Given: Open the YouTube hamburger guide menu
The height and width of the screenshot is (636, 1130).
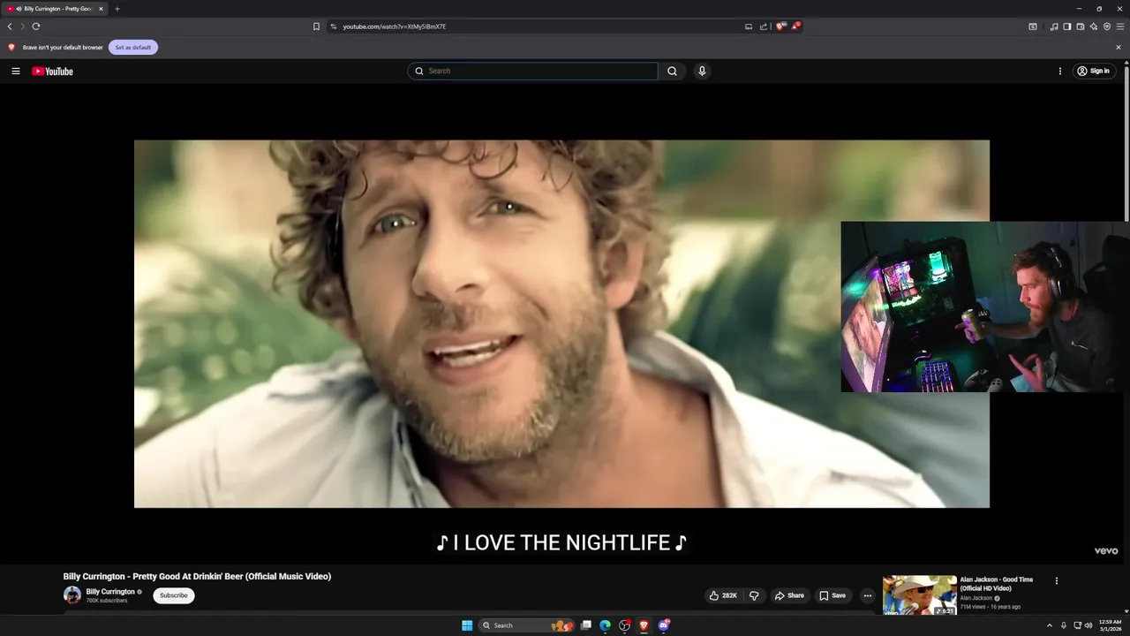Looking at the screenshot, I should 16,72.
